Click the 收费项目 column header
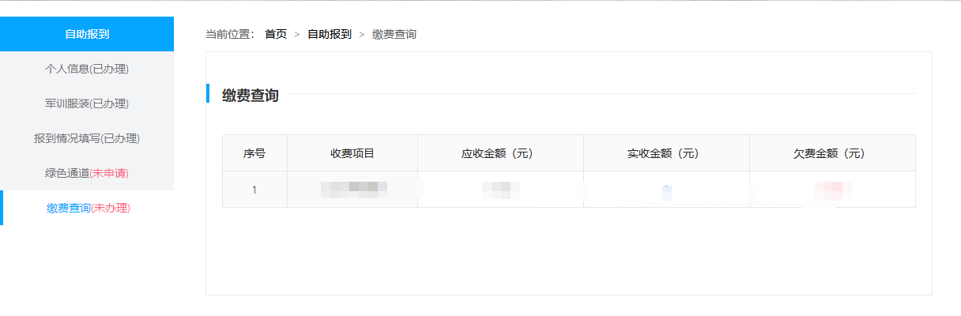 (x=352, y=153)
